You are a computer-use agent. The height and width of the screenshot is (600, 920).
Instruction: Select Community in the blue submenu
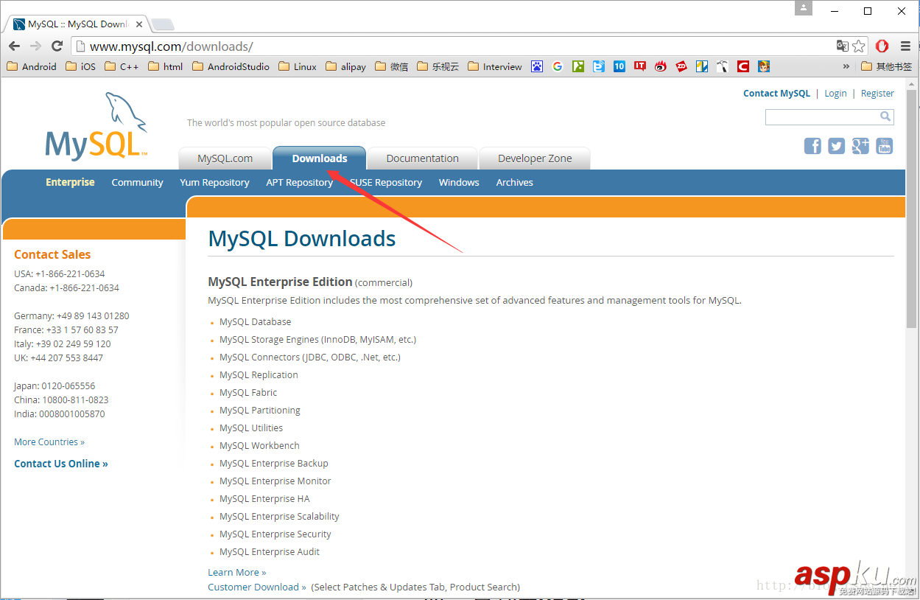137,182
